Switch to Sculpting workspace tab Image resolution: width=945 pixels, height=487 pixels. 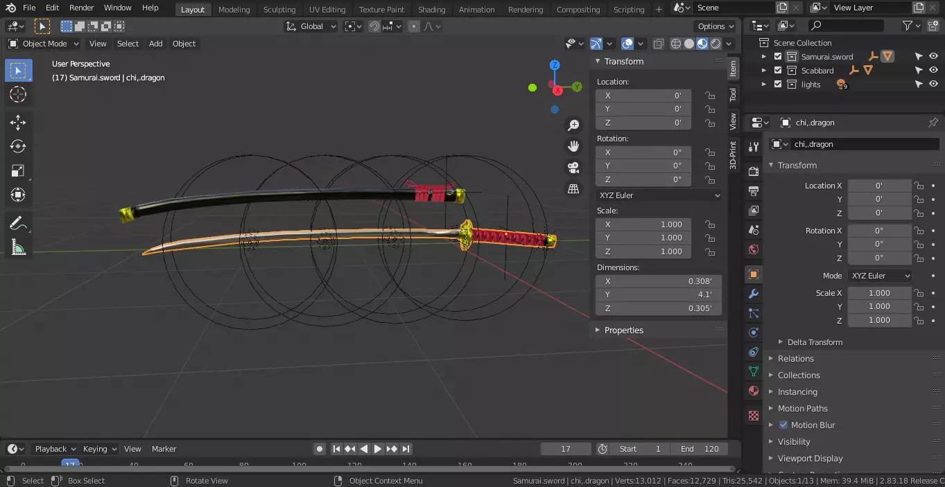[x=279, y=10]
